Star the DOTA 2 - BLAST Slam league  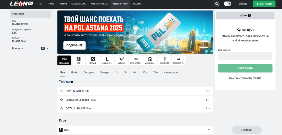point(61,108)
